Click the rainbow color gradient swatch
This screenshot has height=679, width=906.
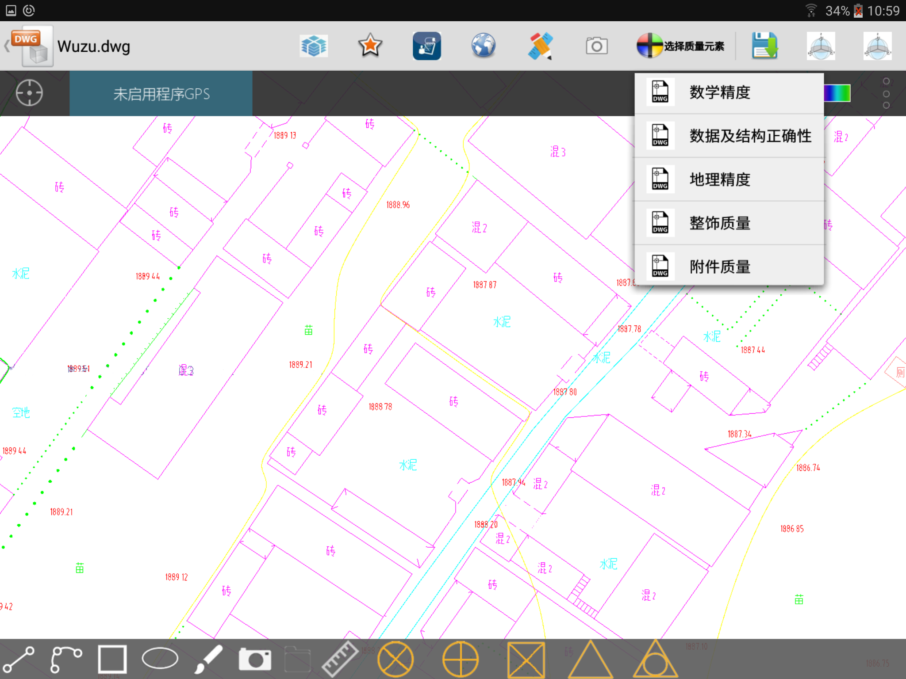(x=837, y=93)
